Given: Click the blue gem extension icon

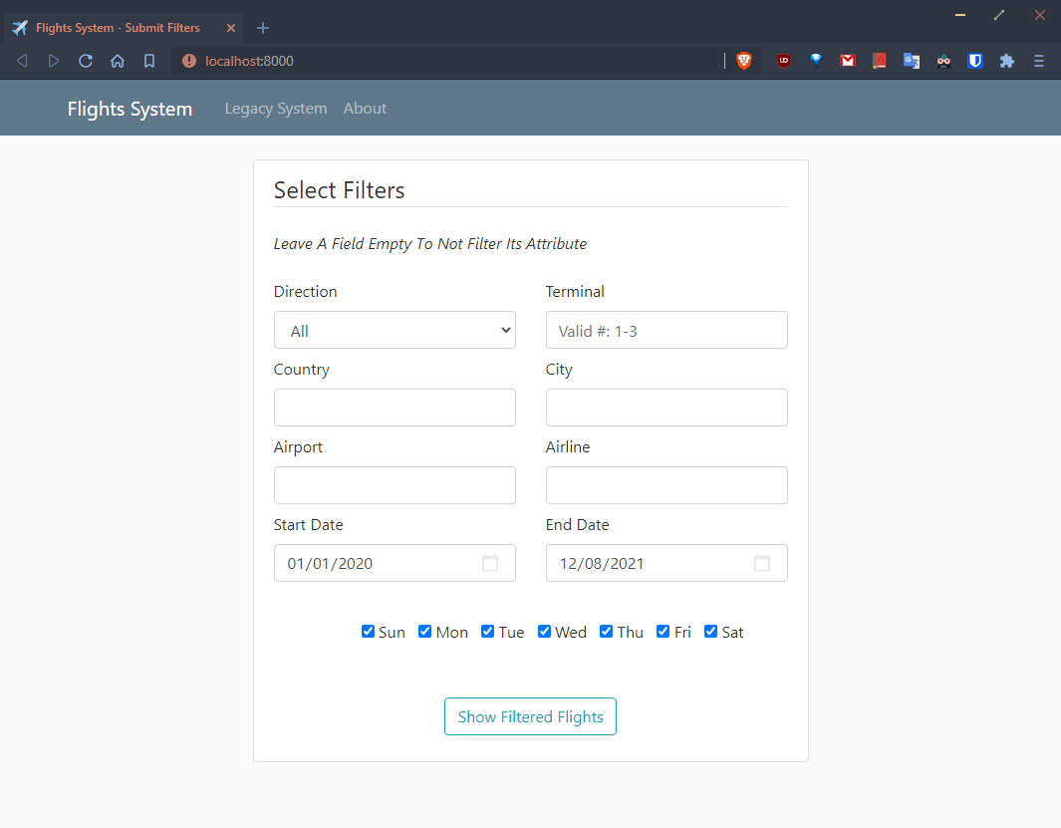Looking at the screenshot, I should [816, 61].
